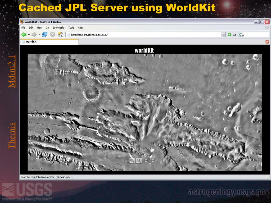
Task: Zoom in on the Mars map
Action: tap(132, 160)
